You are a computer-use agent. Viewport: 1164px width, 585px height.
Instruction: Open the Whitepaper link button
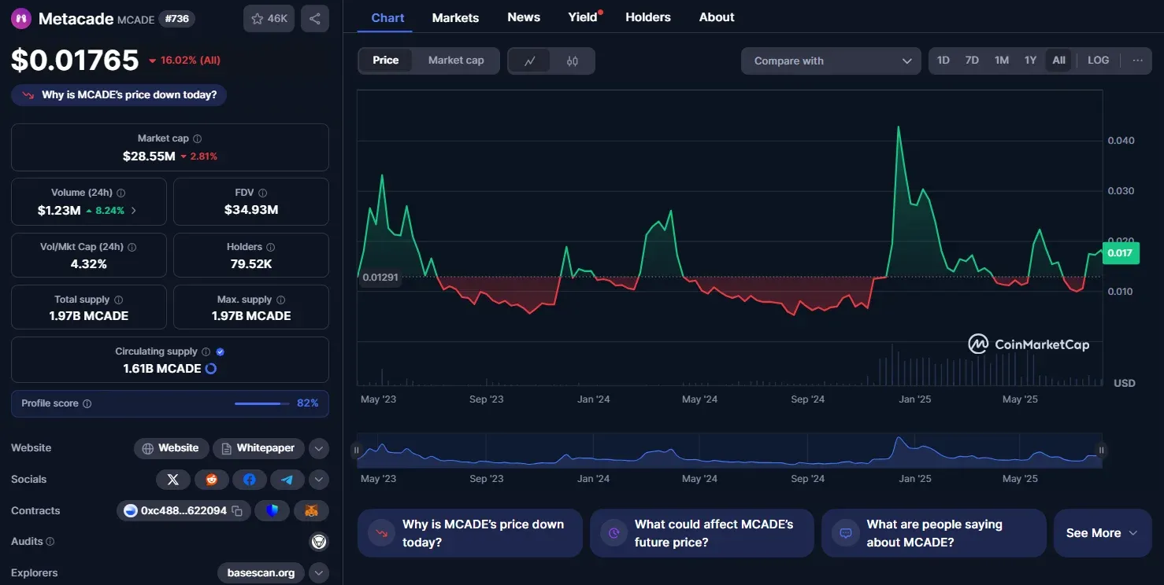[x=258, y=449]
